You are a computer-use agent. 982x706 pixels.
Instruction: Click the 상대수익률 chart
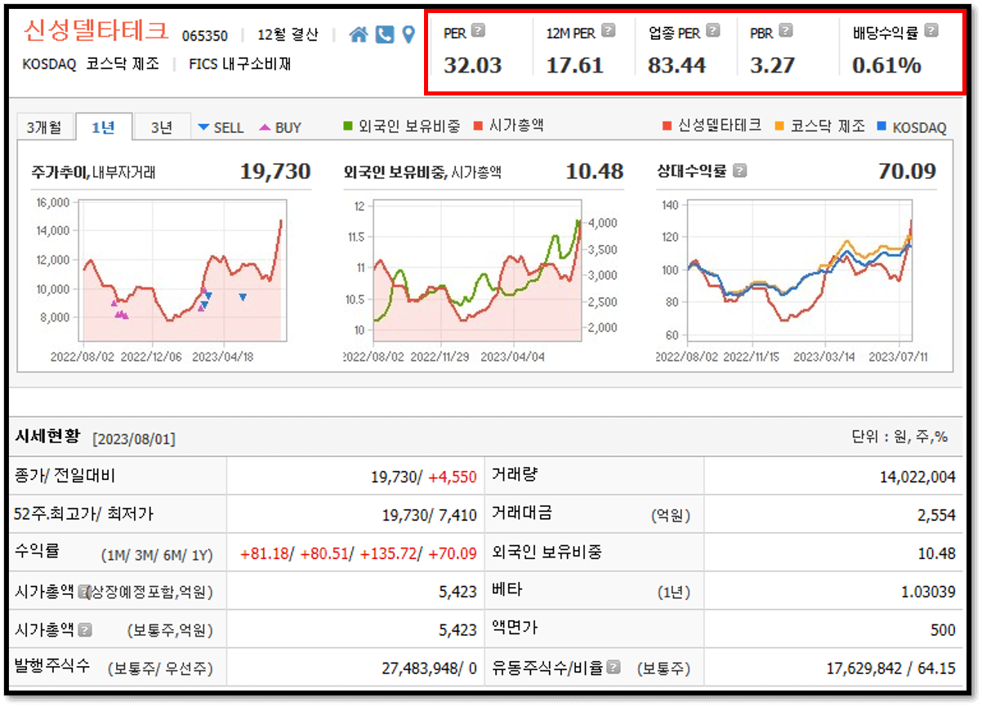pyautogui.click(x=800, y=269)
